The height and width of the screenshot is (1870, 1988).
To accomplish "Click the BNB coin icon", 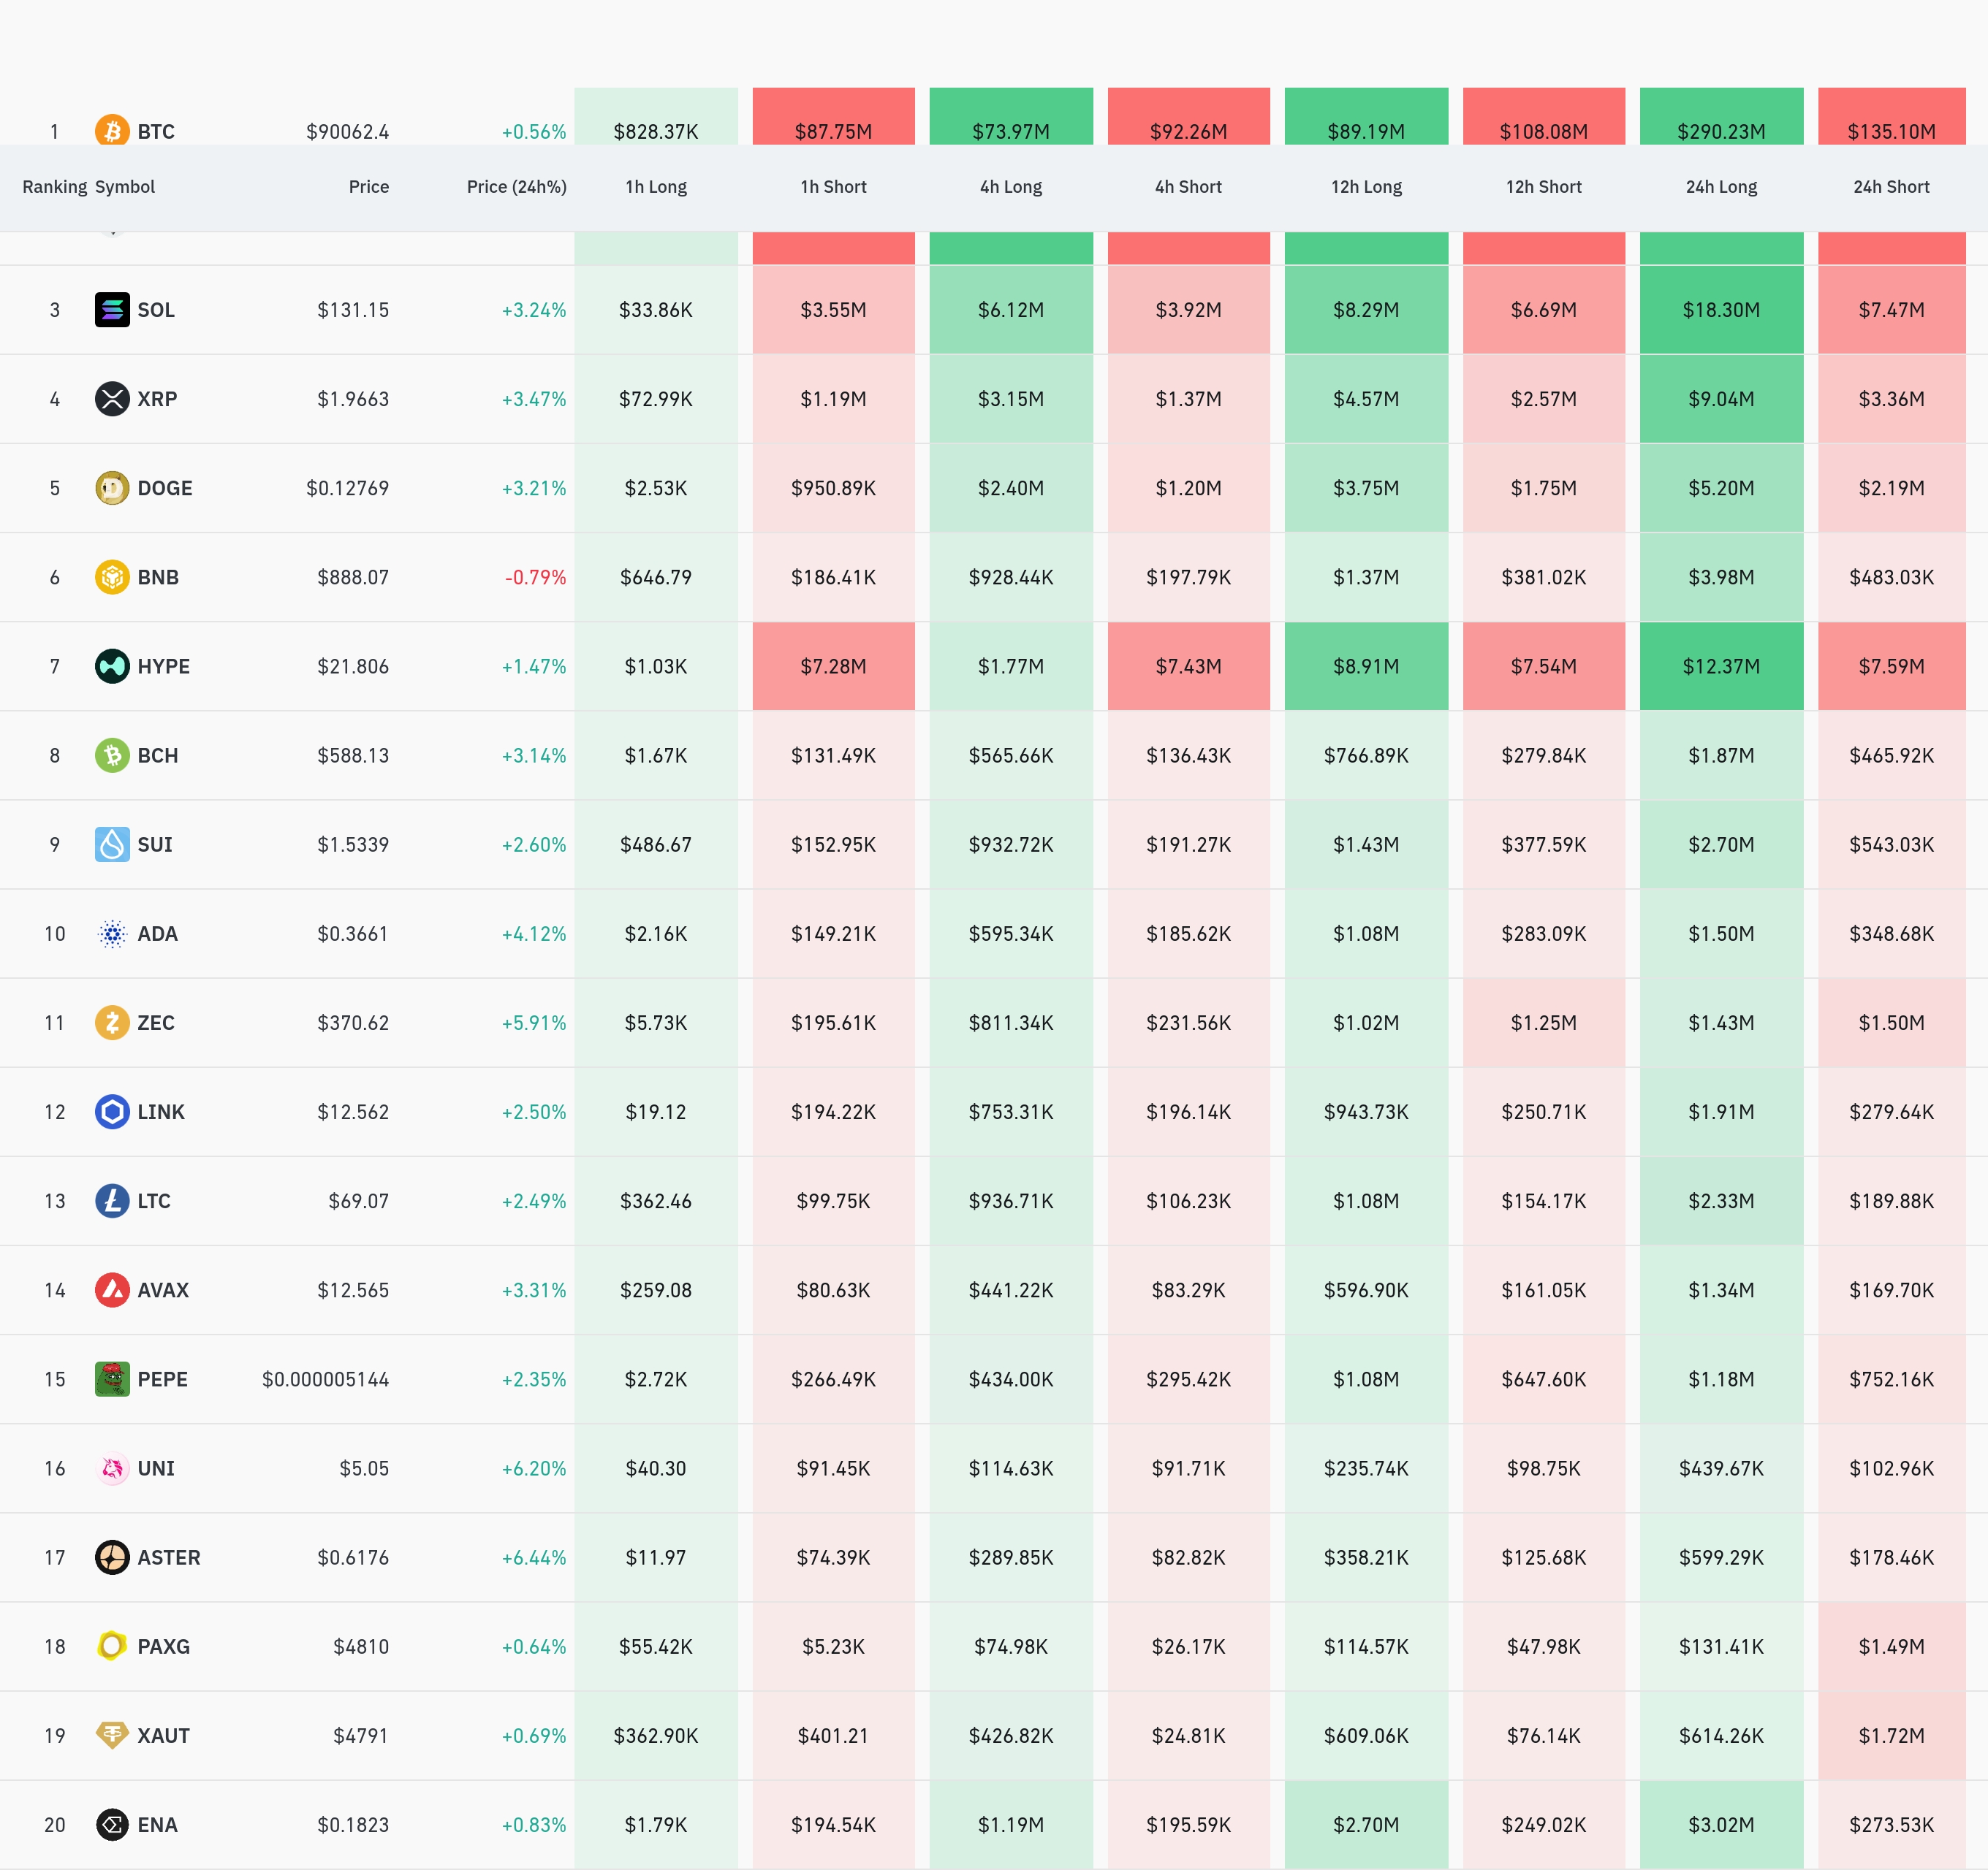I will (x=112, y=576).
